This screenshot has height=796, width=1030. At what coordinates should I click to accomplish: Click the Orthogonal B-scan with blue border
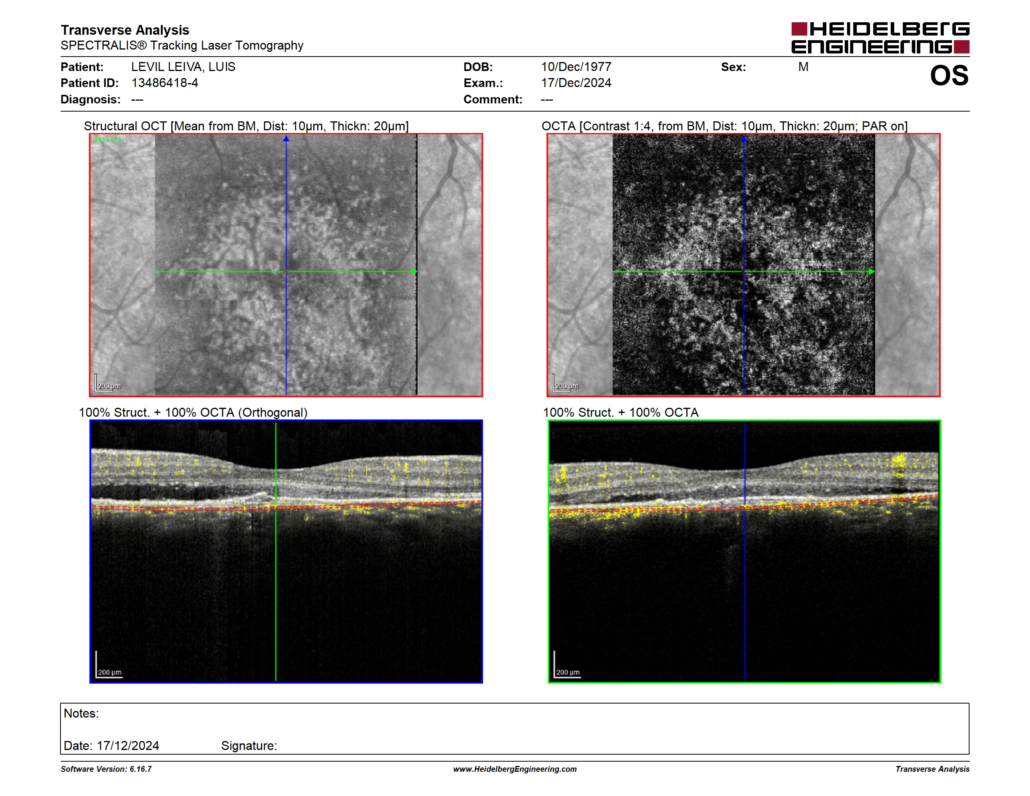tap(286, 551)
